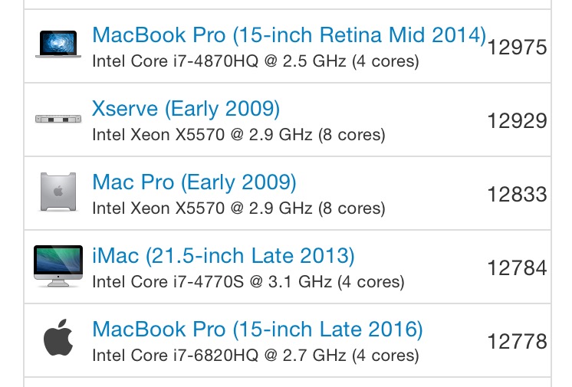Select Xserve's Intel Xeon X5570 description
572x387 pixels.
click(x=238, y=135)
